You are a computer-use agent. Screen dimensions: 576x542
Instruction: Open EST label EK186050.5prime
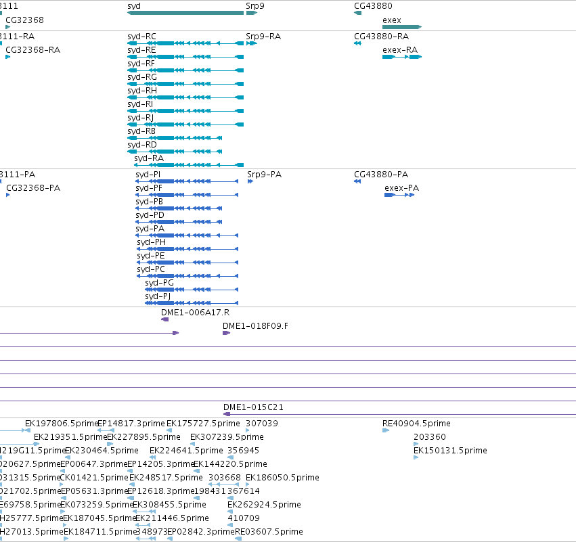[282, 478]
